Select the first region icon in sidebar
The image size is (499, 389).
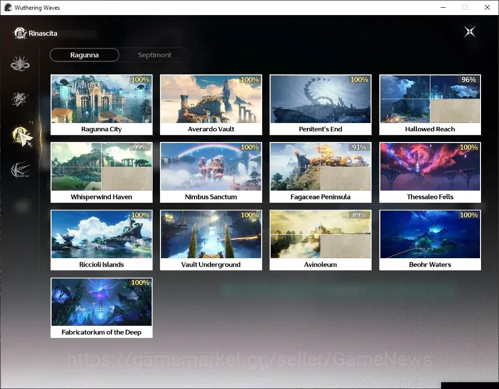coord(20,63)
